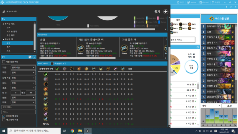Collapse the filter panel with minus icon
Screen dimensions: 238x134
(34, 57)
